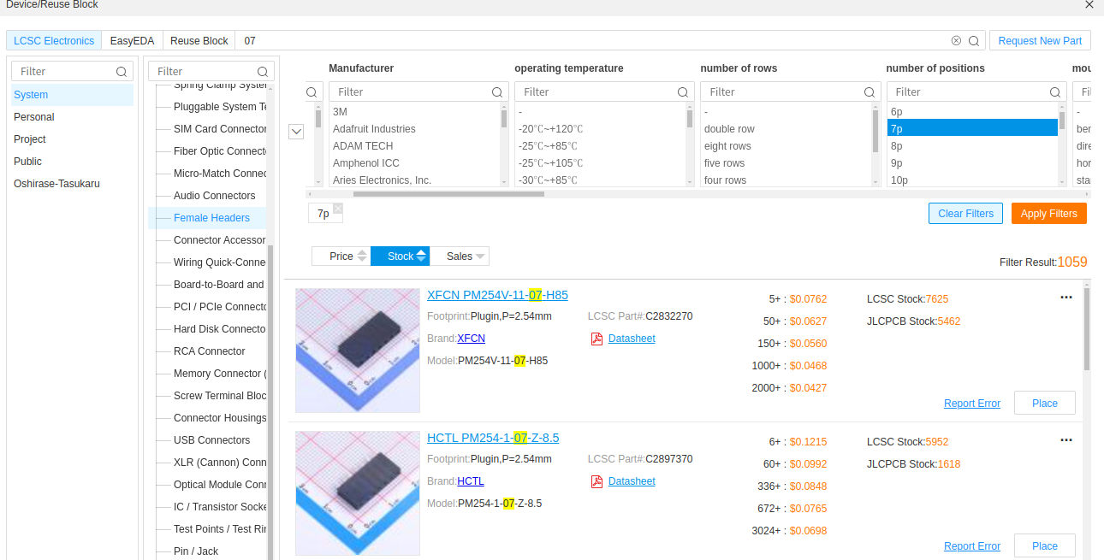Click search icon in number of positions filter
The image size is (1104, 560).
[x=1055, y=92]
